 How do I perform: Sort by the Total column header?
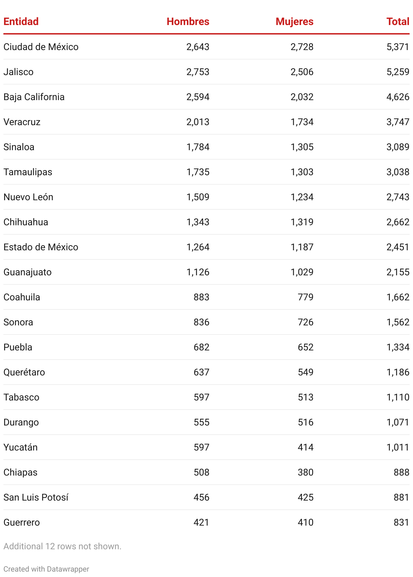(x=398, y=22)
